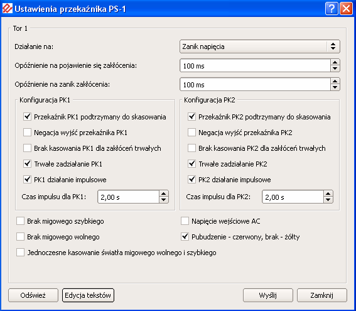Click the Odśwież button
This screenshot has width=356, height=311.
point(33,295)
